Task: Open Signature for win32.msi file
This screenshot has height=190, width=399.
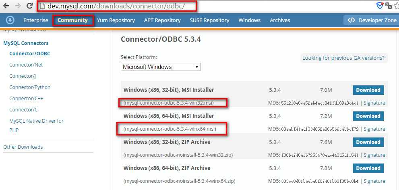Action: click(374, 103)
